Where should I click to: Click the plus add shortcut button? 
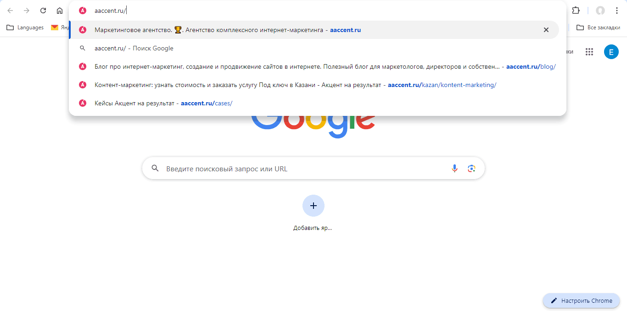click(x=313, y=206)
